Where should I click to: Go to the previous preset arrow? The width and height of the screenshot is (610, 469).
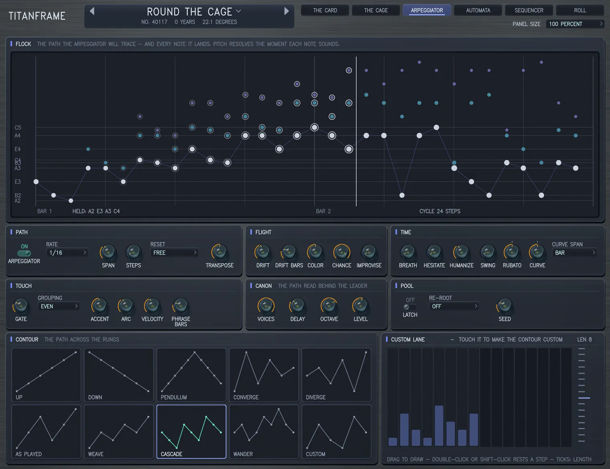click(x=92, y=11)
